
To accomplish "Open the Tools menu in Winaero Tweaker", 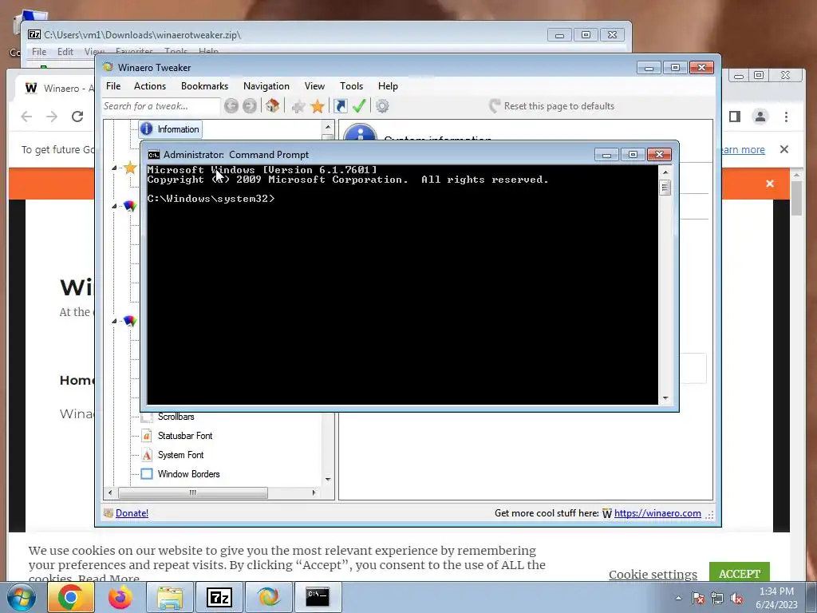I will 352,86.
